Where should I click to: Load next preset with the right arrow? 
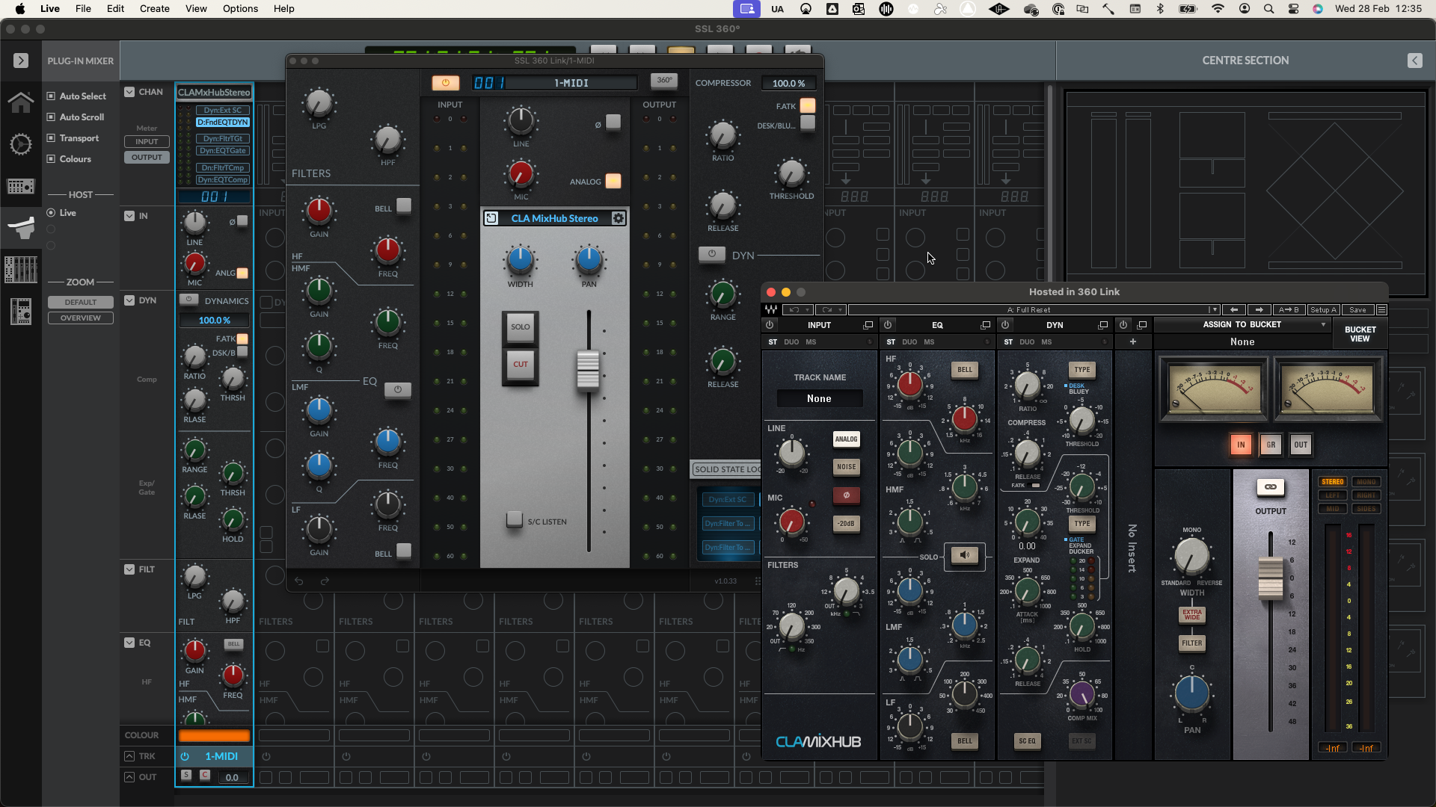(1259, 309)
